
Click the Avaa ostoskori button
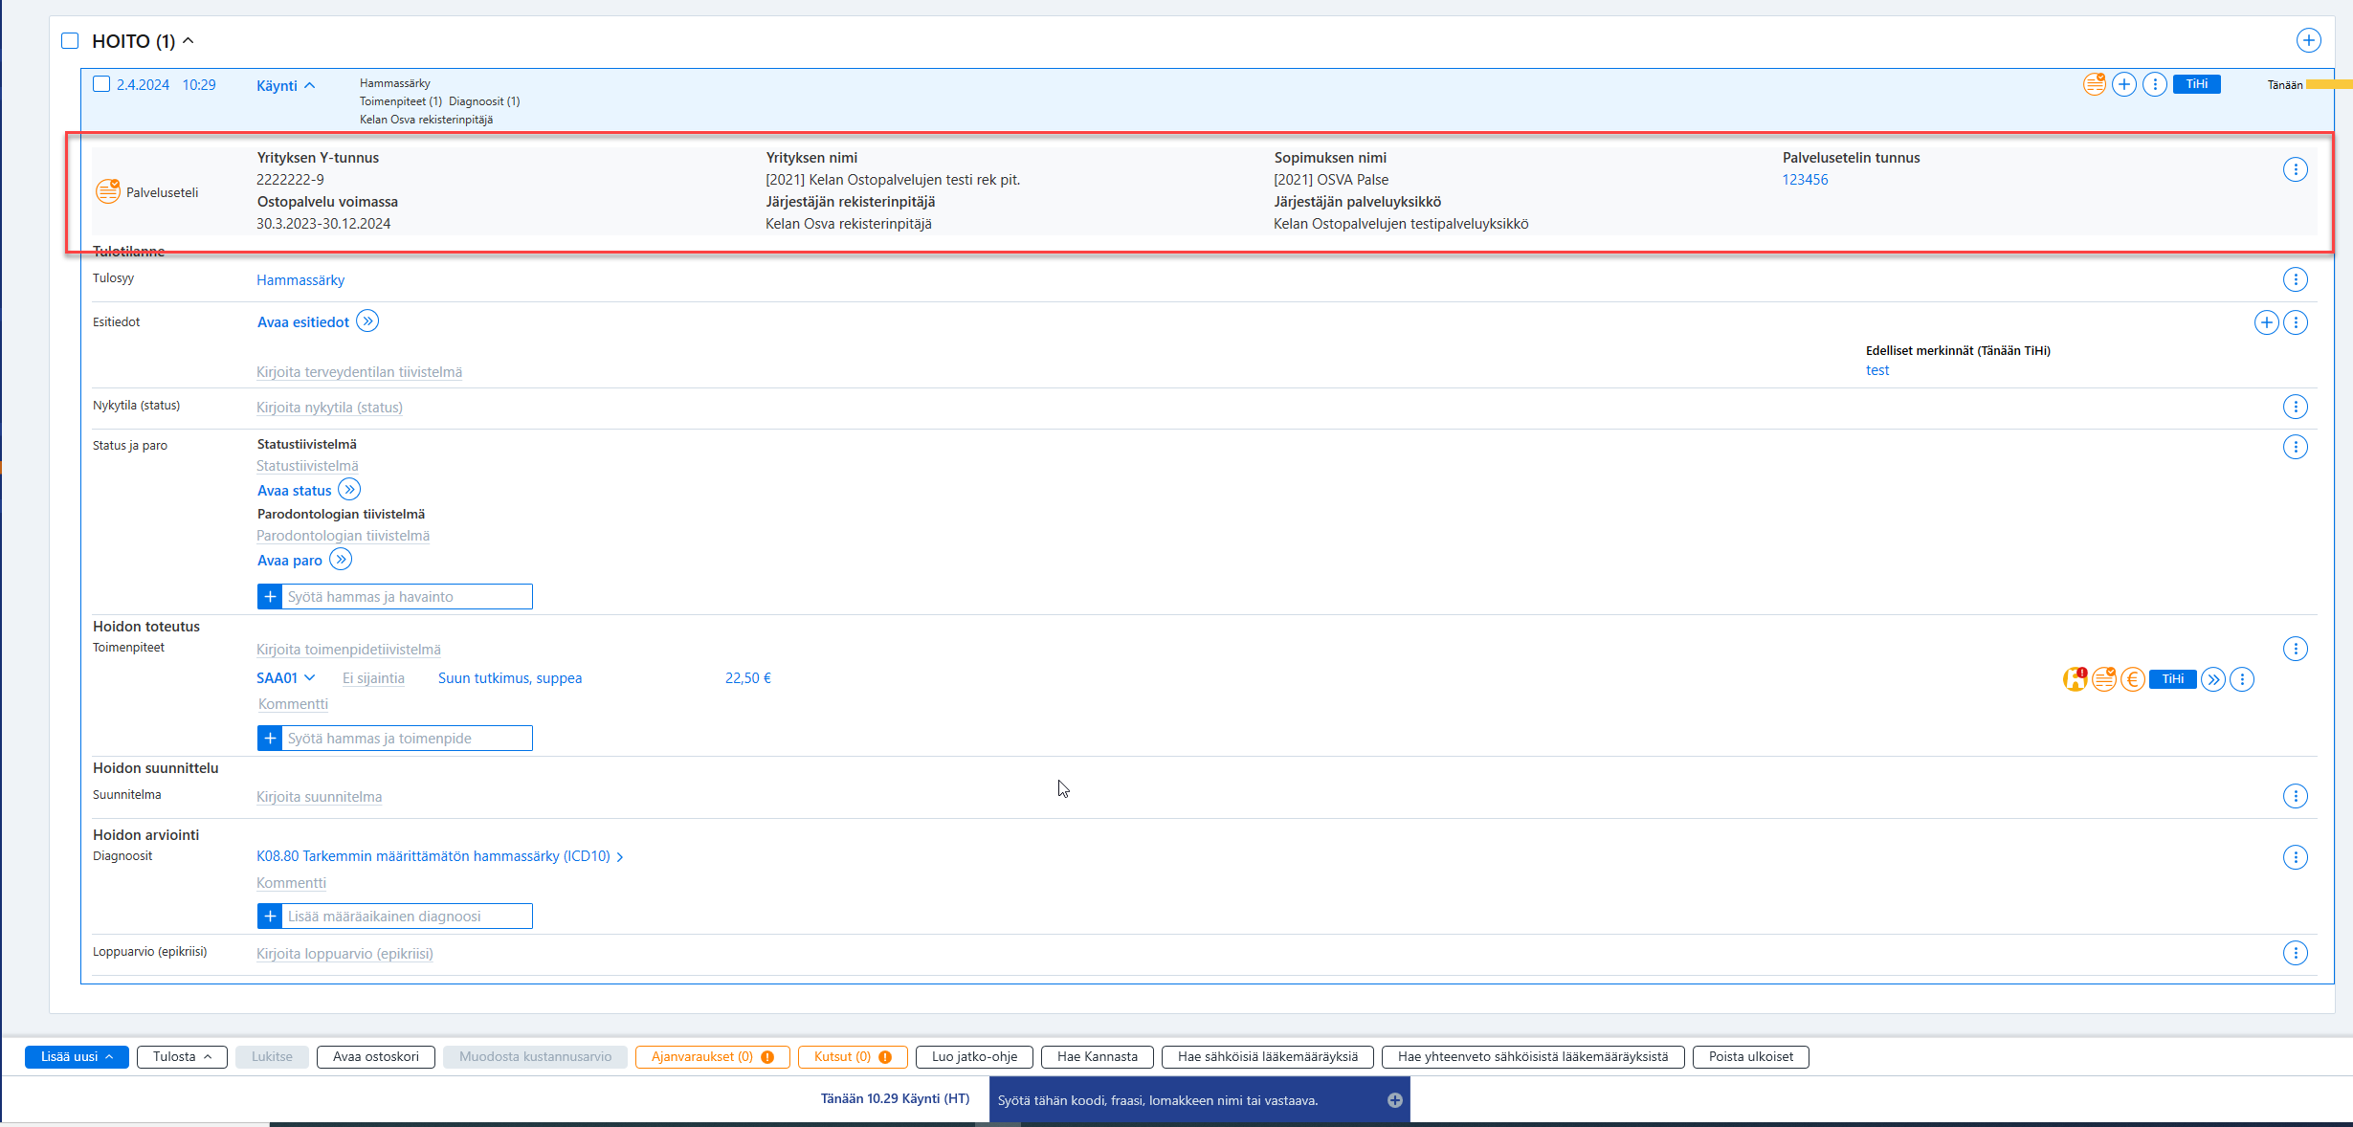(x=376, y=1057)
